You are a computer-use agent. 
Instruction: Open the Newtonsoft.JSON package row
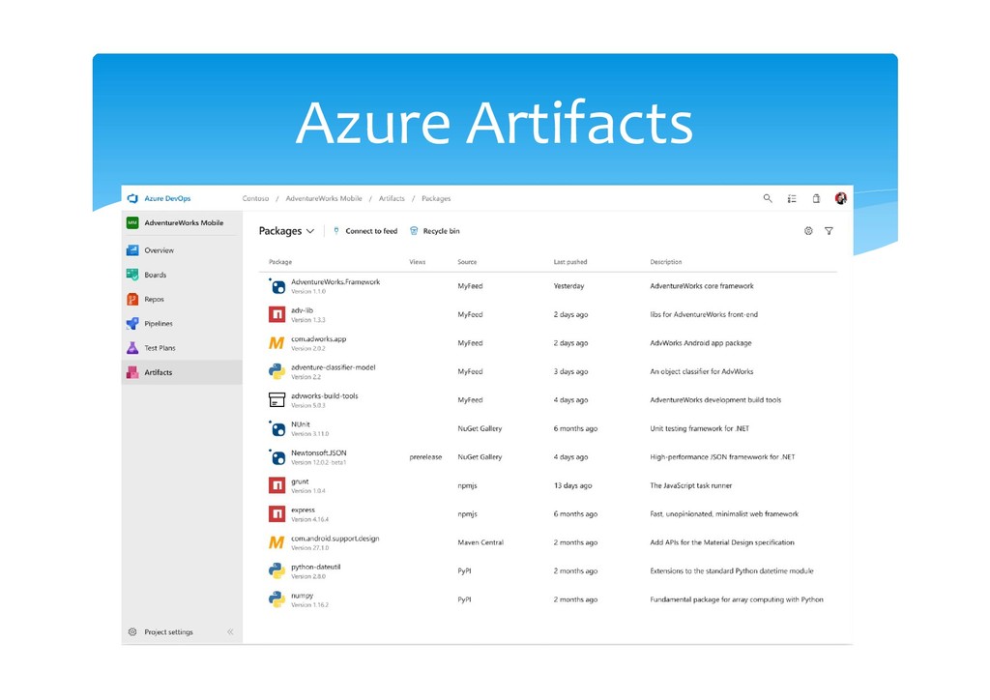547,457
